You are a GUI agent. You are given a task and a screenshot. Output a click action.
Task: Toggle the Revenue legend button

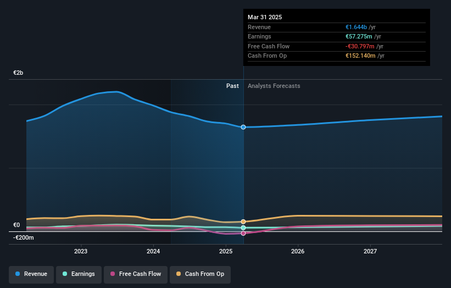[31, 274]
